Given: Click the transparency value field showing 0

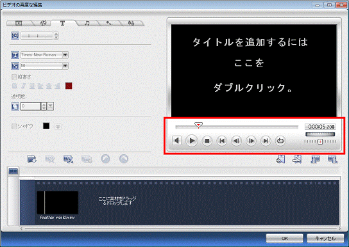Looking at the screenshot, I should click(x=31, y=106).
